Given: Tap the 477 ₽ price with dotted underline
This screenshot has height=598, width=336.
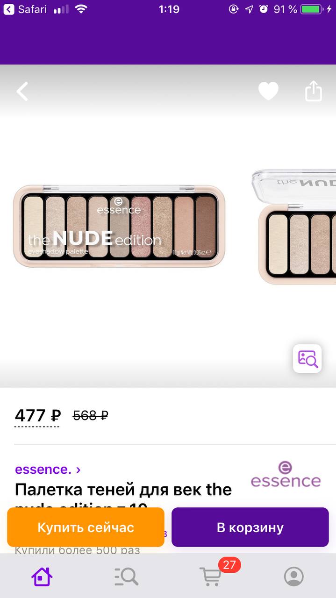Looking at the screenshot, I should (38, 415).
